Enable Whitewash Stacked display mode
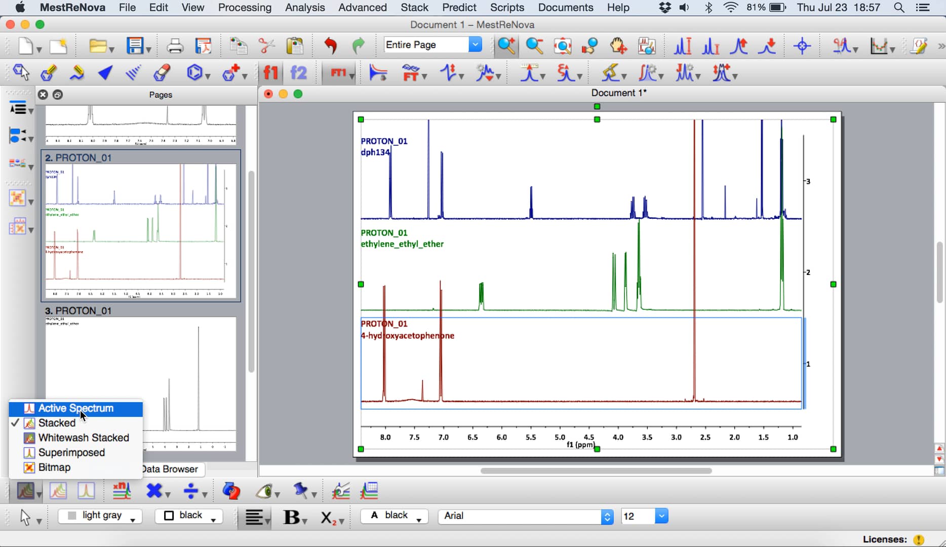Viewport: 946px width, 547px height. point(84,438)
